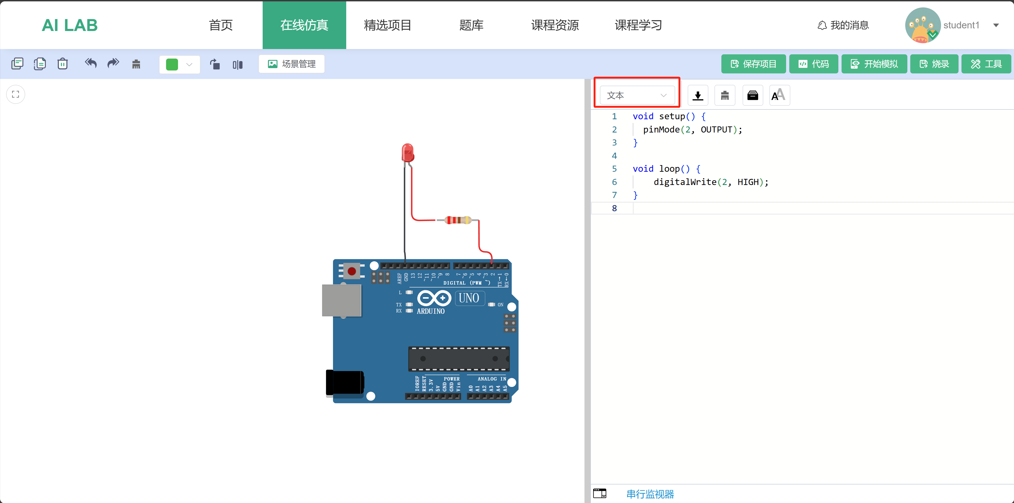Click the mirror flip icon
The image size is (1014, 503).
(x=237, y=64)
